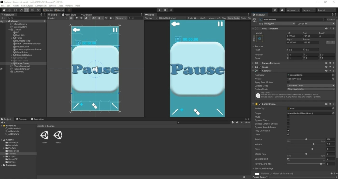The height and width of the screenshot is (179, 338).
Task: Expand 3D Sound Settings section
Action: pyautogui.click(x=264, y=169)
